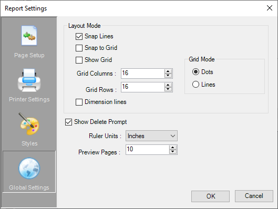Click the Printer Settings label
This screenshot has height=209, width=278.
click(29, 99)
